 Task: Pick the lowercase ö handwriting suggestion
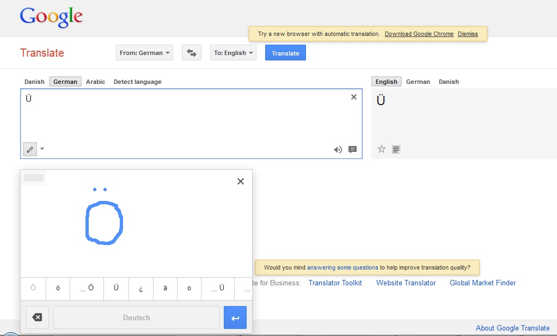[x=58, y=288]
